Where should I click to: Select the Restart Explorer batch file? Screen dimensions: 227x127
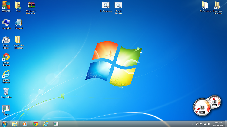(x=118, y=8)
